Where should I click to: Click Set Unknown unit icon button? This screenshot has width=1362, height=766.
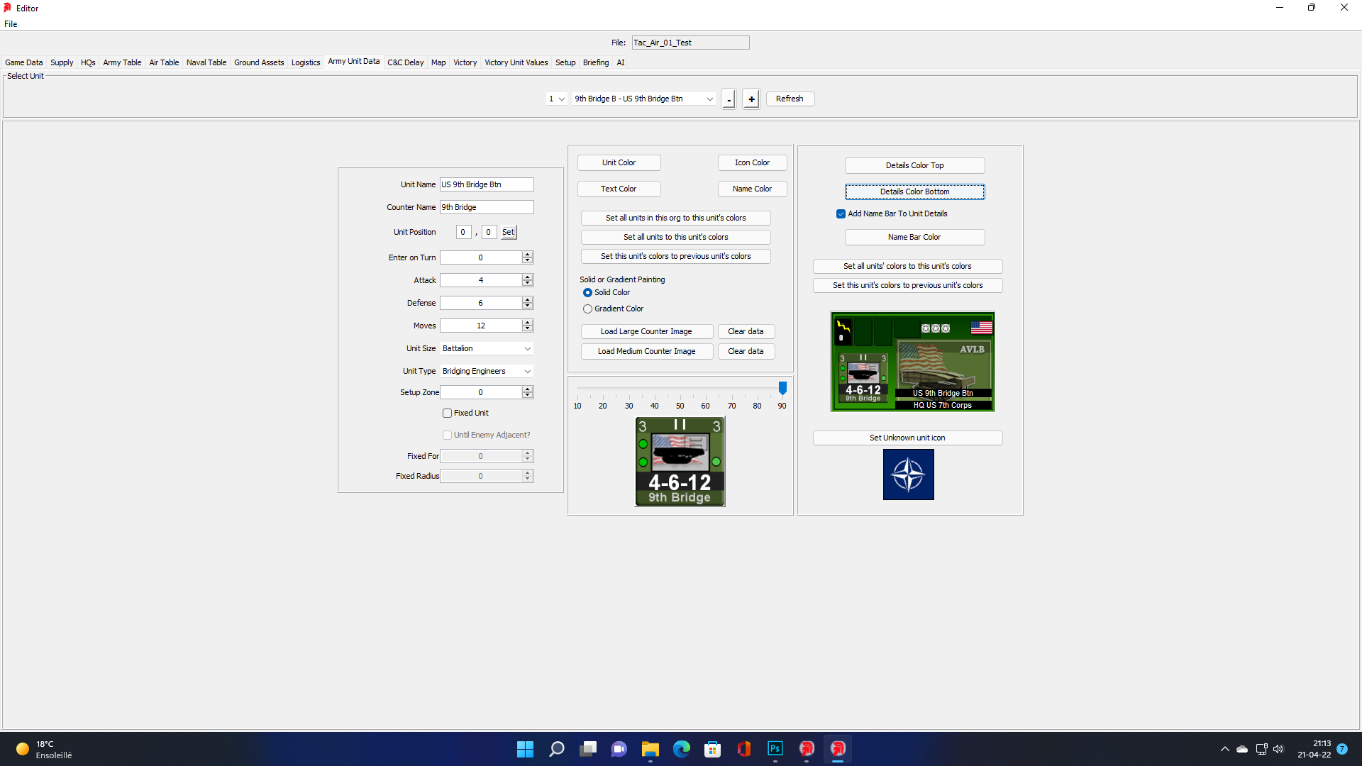pyautogui.click(x=907, y=438)
